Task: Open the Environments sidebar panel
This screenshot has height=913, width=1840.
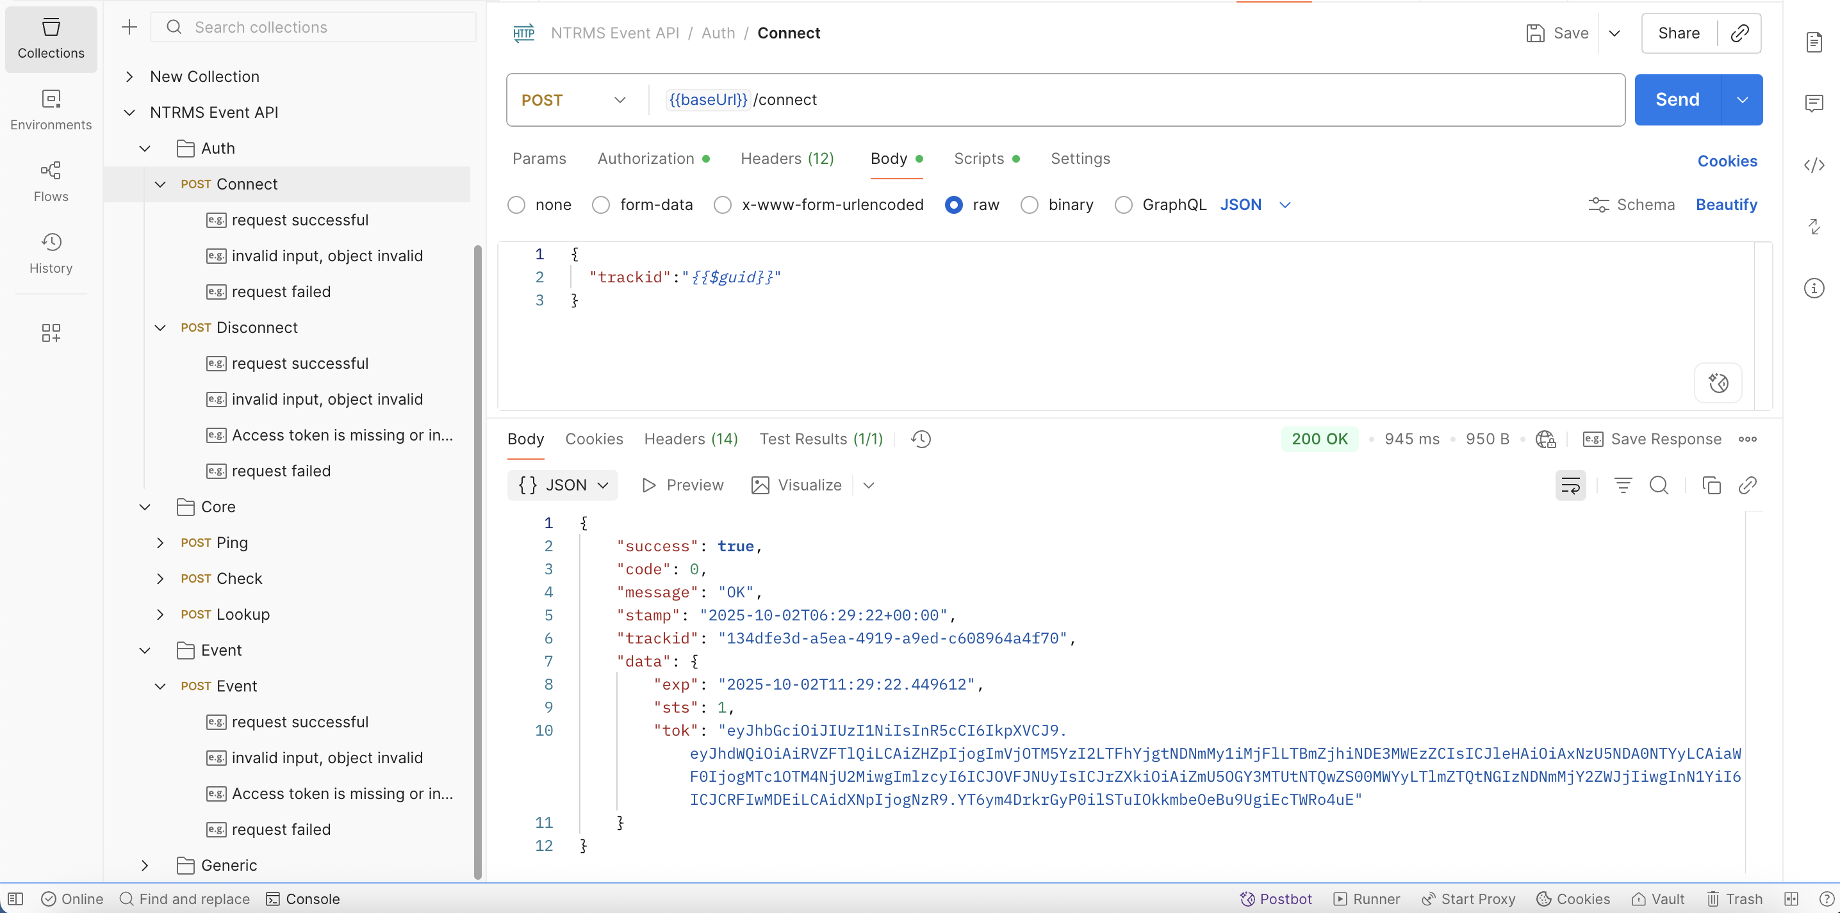Action: pos(51,109)
